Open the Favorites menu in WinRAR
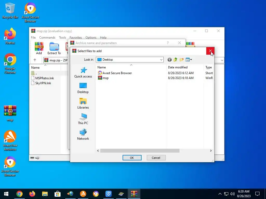 76,37
